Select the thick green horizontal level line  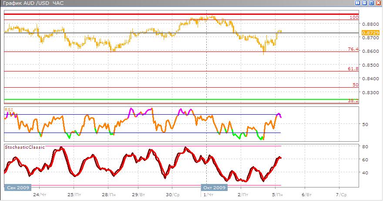[174, 99]
